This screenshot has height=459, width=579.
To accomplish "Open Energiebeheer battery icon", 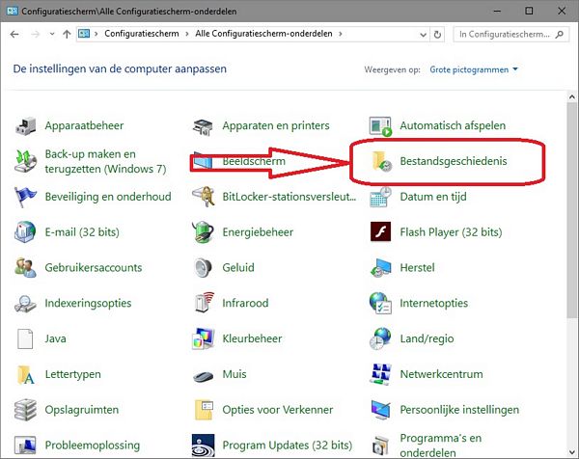I will coord(203,232).
